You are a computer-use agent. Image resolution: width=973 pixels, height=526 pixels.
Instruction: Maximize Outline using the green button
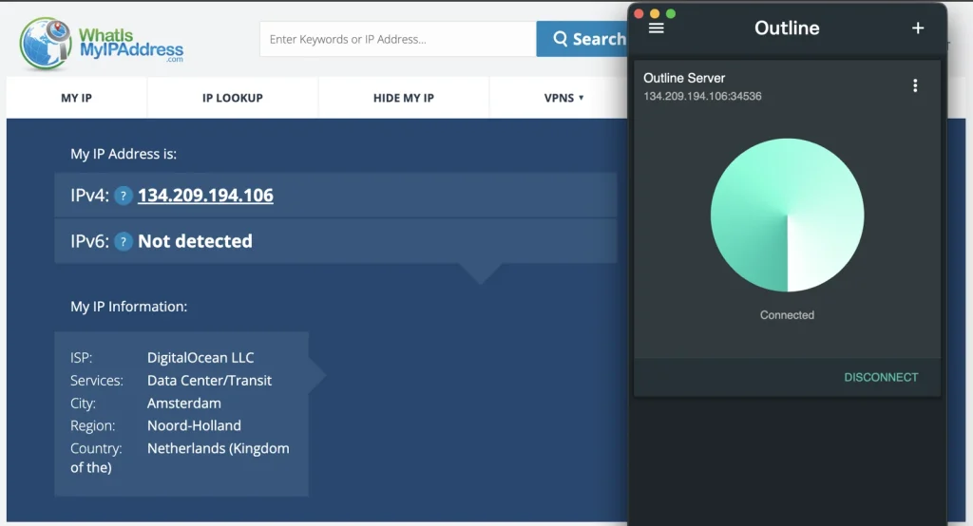coord(671,13)
